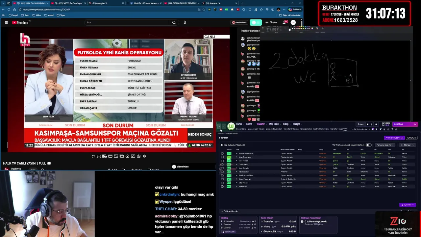This screenshot has height=237, width=421.
Task: Go back using Football Manager back arrow
Action: [219, 126]
